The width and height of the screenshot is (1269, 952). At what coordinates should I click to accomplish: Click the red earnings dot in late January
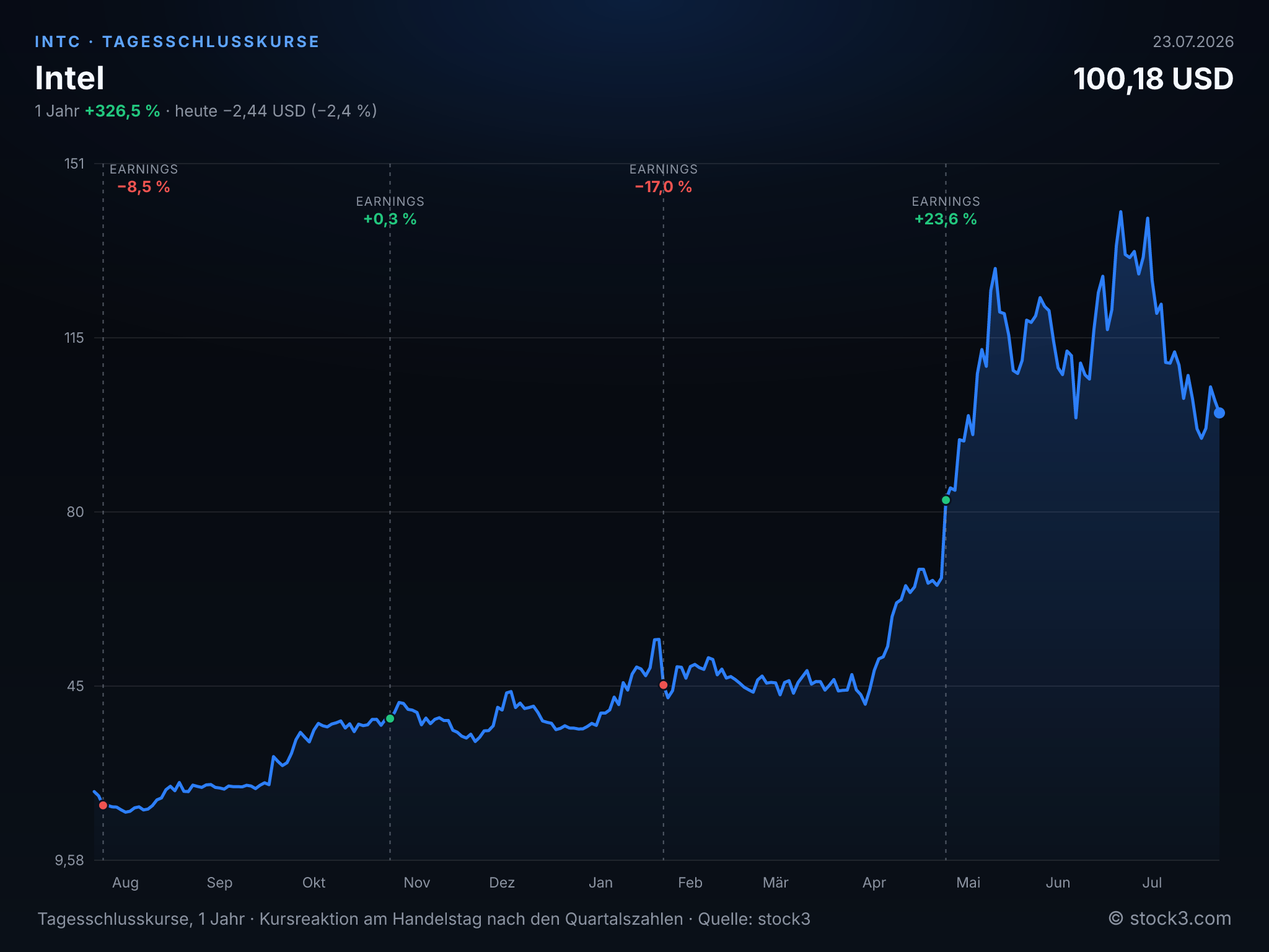coord(663,685)
